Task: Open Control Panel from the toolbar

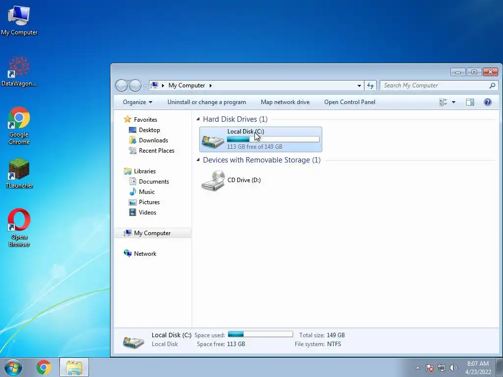Action: [350, 102]
